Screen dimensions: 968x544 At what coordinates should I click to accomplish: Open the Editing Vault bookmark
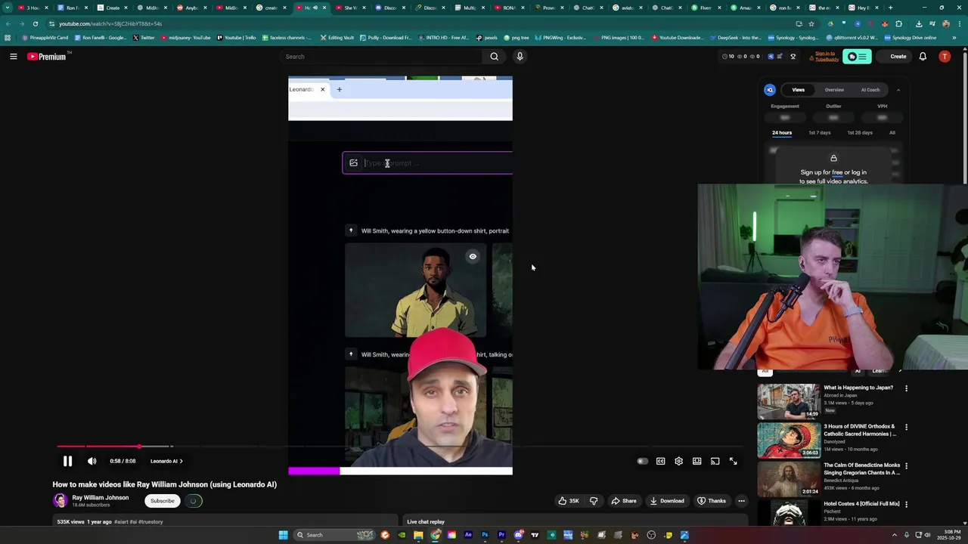point(337,37)
